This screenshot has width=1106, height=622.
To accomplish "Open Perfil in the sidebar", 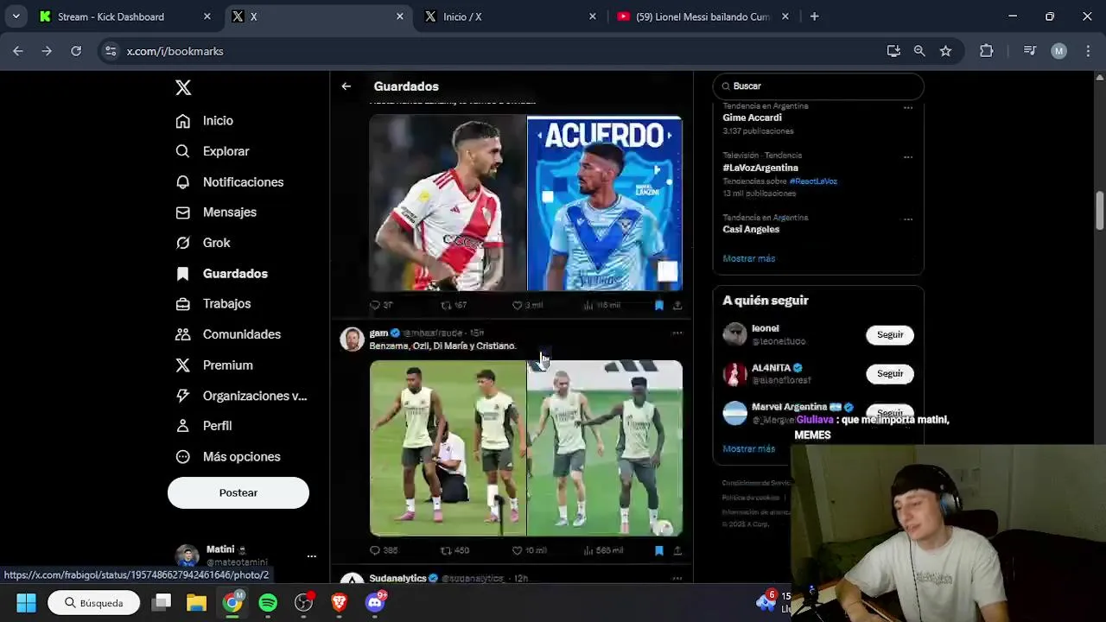I will [x=204, y=426].
